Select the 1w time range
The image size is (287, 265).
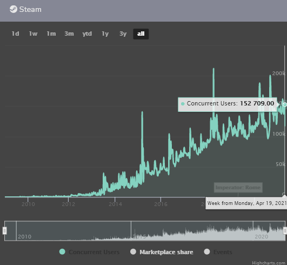[33, 34]
